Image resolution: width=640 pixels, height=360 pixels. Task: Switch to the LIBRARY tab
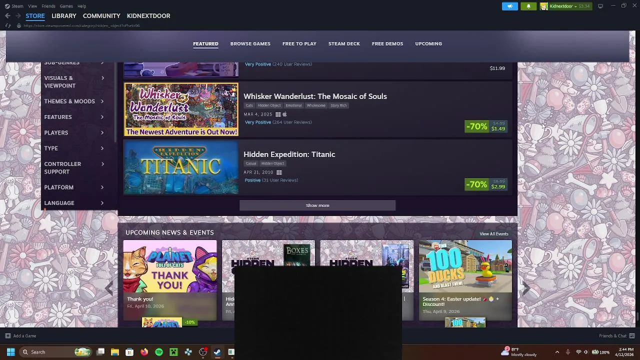point(63,16)
